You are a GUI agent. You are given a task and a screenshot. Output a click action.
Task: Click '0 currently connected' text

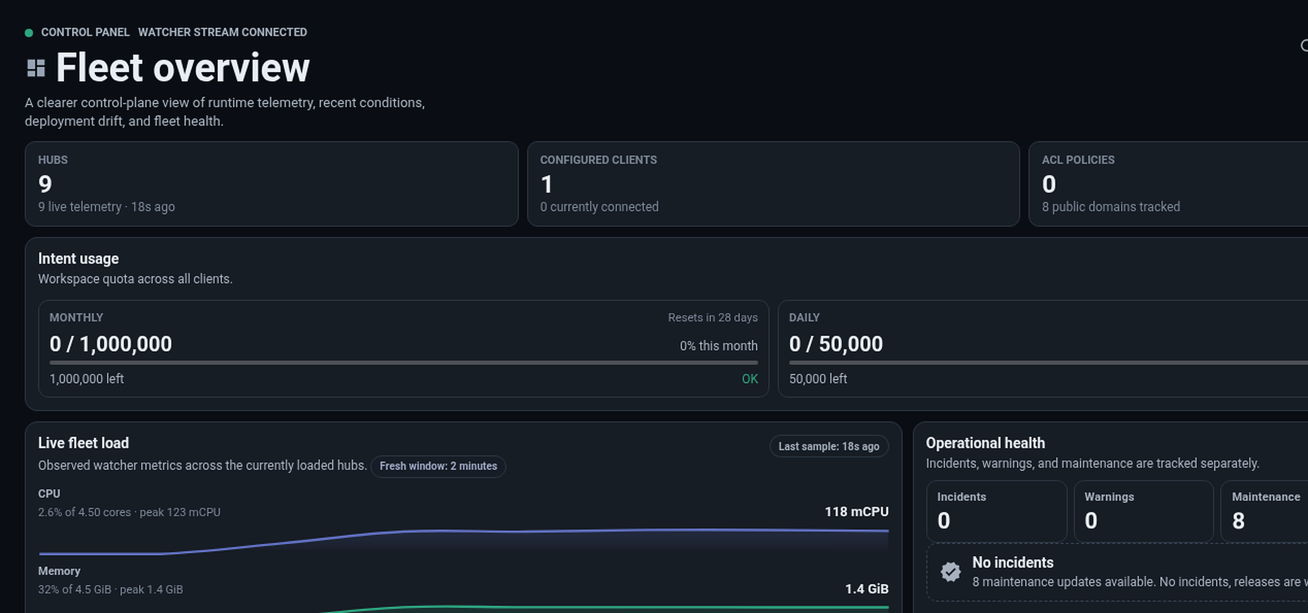click(x=599, y=207)
